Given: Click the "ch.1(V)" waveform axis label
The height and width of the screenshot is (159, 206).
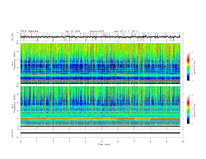Looking at the screenshot, I should pyautogui.click(x=12, y=37).
